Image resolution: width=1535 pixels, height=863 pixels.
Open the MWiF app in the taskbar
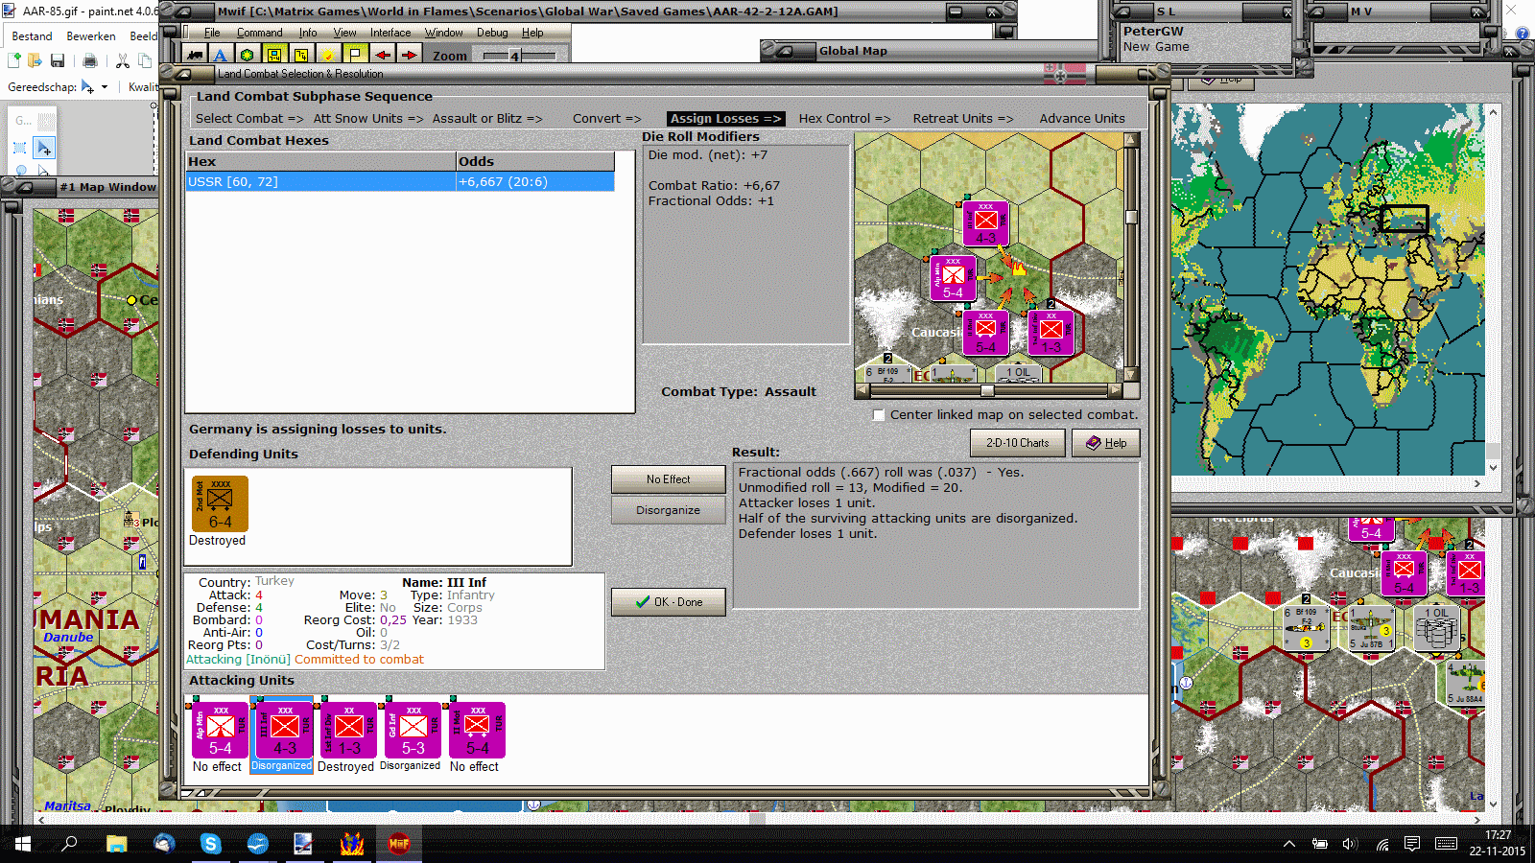click(399, 844)
